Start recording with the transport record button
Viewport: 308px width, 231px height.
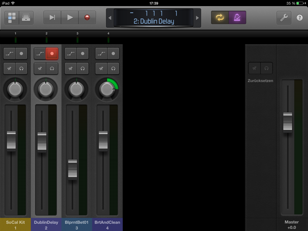tap(87, 17)
